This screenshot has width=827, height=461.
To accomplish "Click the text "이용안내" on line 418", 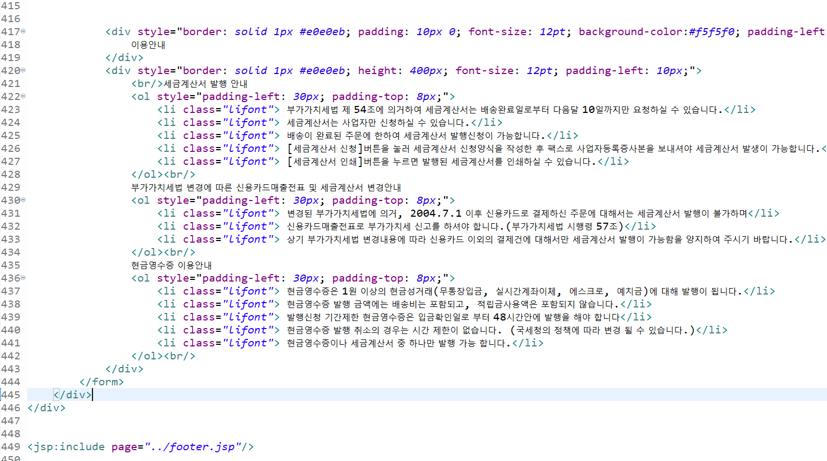I will pyautogui.click(x=148, y=45).
